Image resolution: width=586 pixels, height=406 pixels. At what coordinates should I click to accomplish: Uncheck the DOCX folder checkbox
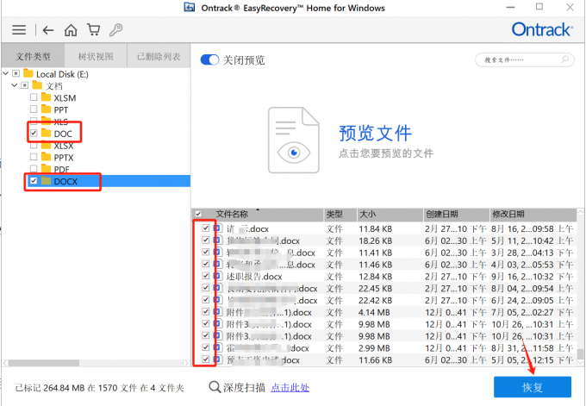(34, 181)
